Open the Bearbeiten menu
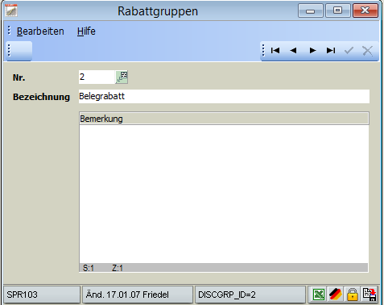 (x=40, y=31)
